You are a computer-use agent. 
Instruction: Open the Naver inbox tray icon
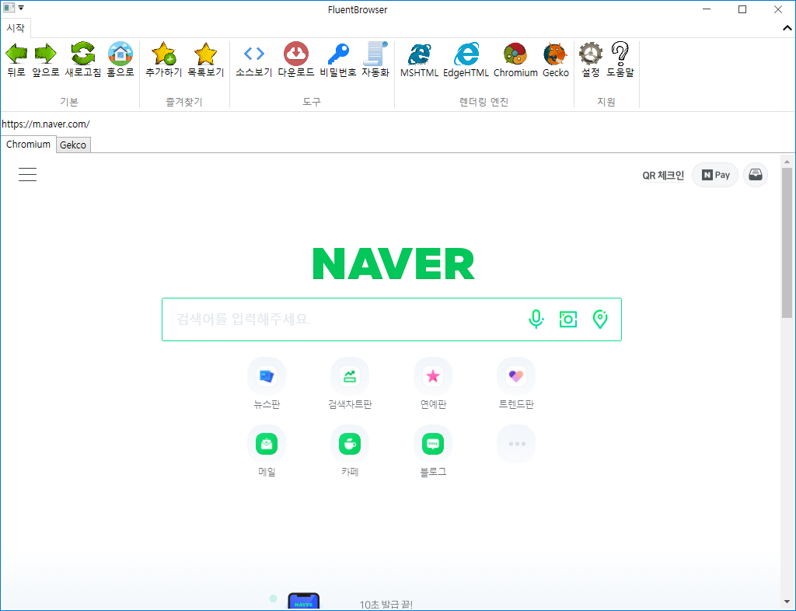[756, 175]
